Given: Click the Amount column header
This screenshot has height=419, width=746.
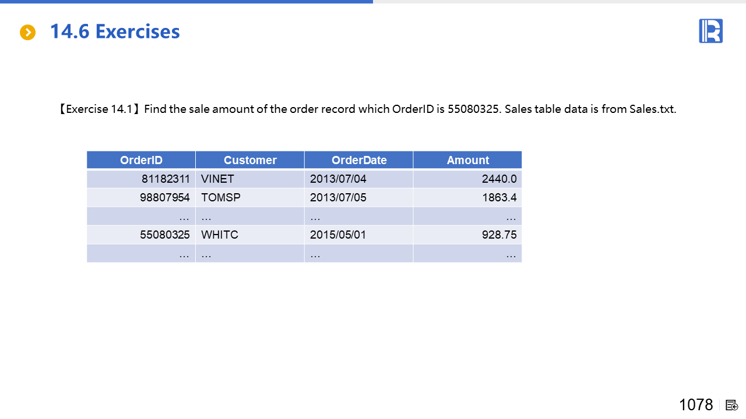Looking at the screenshot, I should pos(467,160).
